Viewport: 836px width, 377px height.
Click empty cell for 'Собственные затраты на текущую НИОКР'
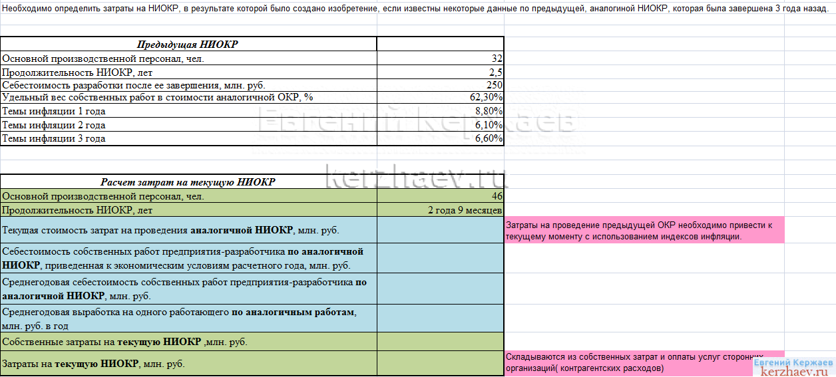point(441,342)
